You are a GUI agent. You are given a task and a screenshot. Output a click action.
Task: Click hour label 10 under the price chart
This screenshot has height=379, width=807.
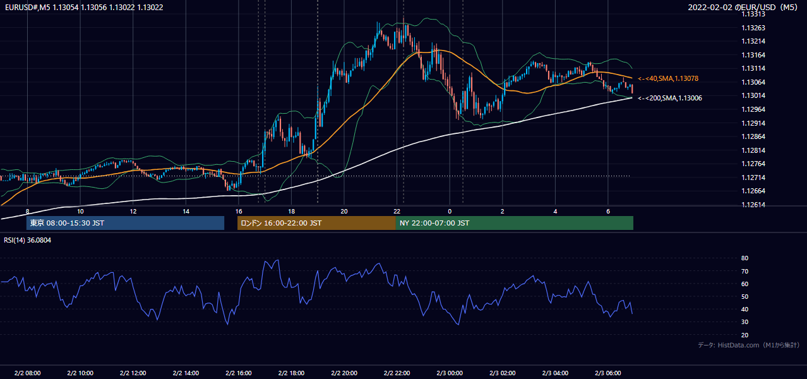(x=80, y=211)
